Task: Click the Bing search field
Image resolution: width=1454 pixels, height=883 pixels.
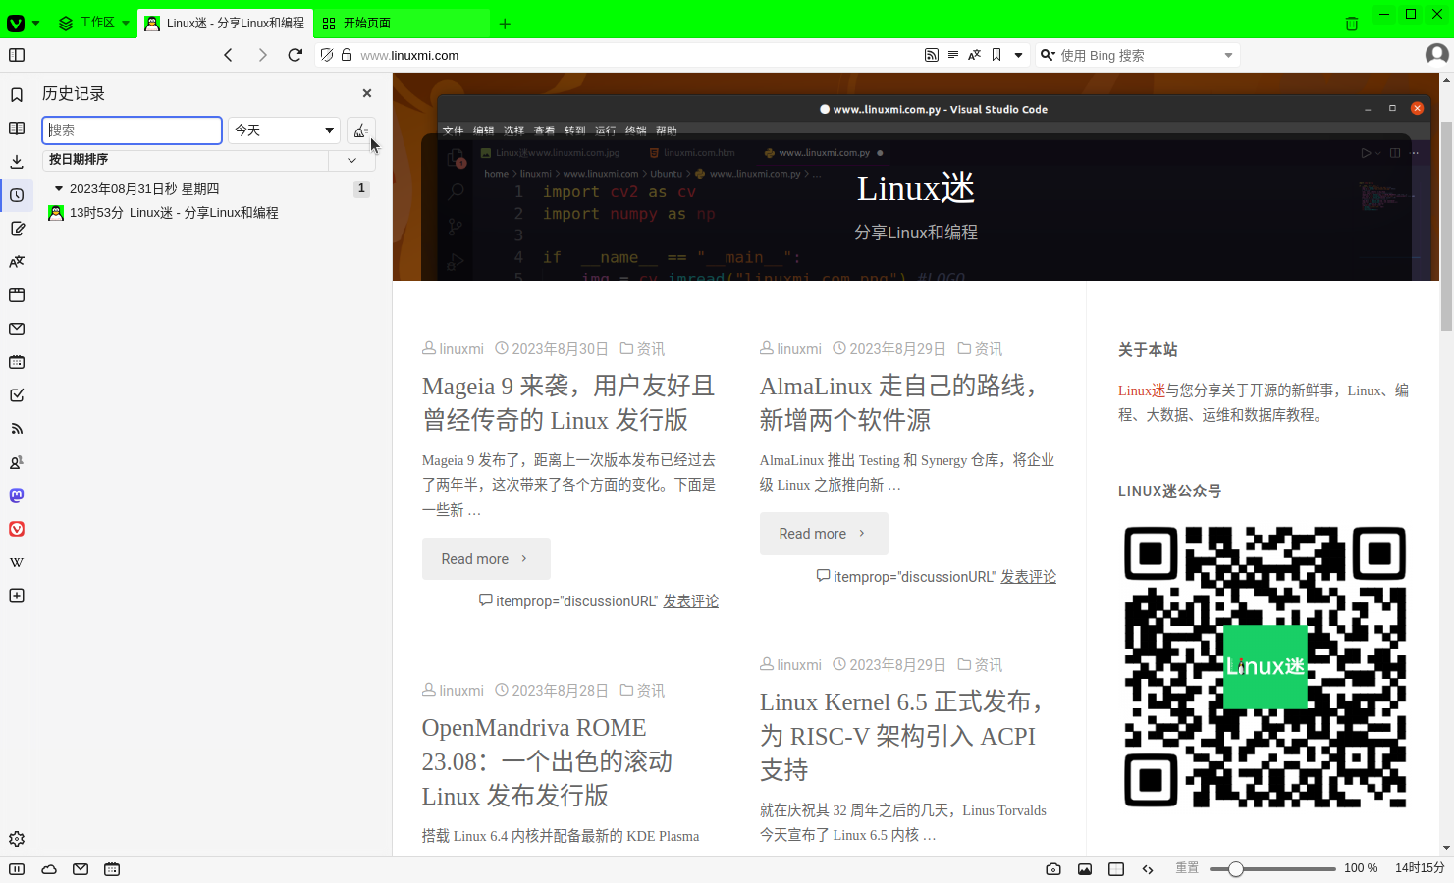Action: (1139, 55)
